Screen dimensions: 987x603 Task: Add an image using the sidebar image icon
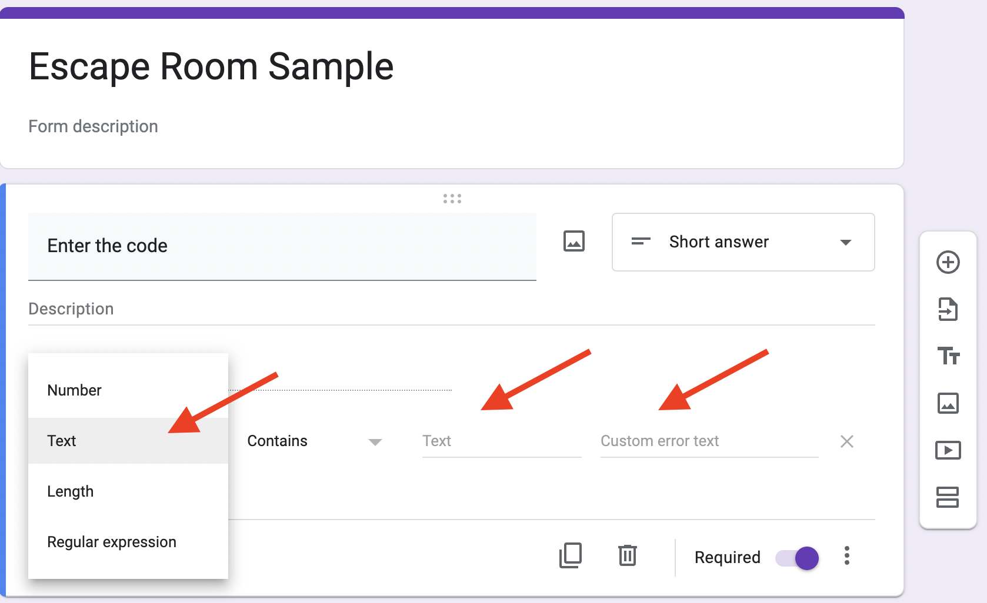pos(948,404)
